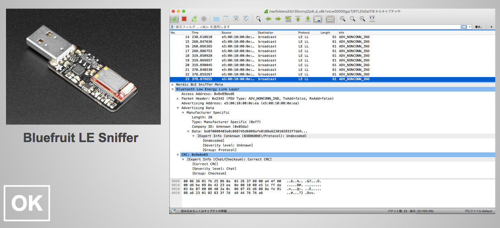Stop the running capture with the red square

pyautogui.click(x=184, y=19)
